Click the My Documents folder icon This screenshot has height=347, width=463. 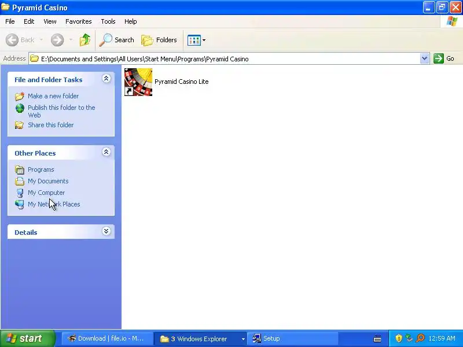pyautogui.click(x=20, y=181)
